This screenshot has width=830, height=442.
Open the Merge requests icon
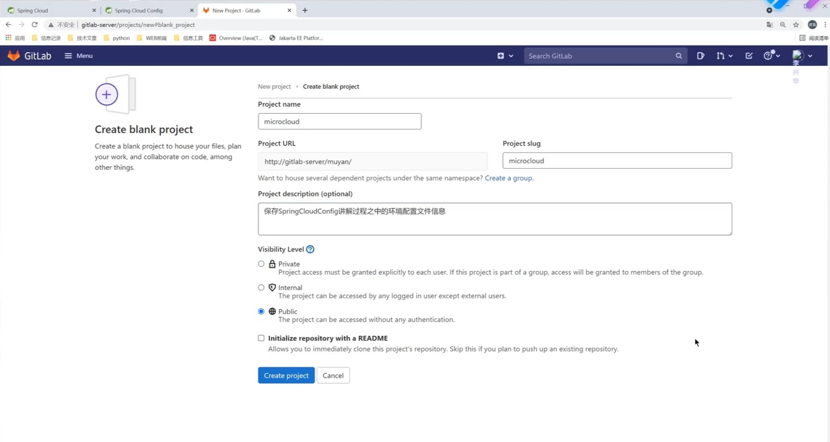click(x=721, y=56)
